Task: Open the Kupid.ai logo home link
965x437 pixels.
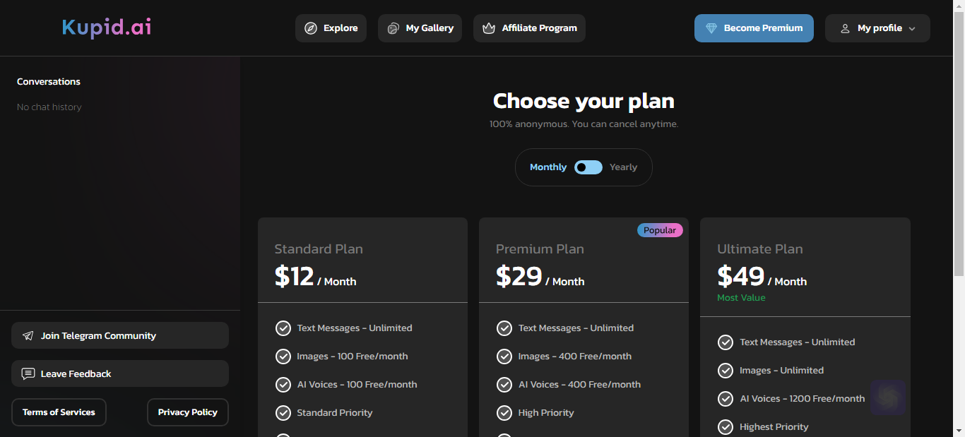Action: pyautogui.click(x=107, y=28)
